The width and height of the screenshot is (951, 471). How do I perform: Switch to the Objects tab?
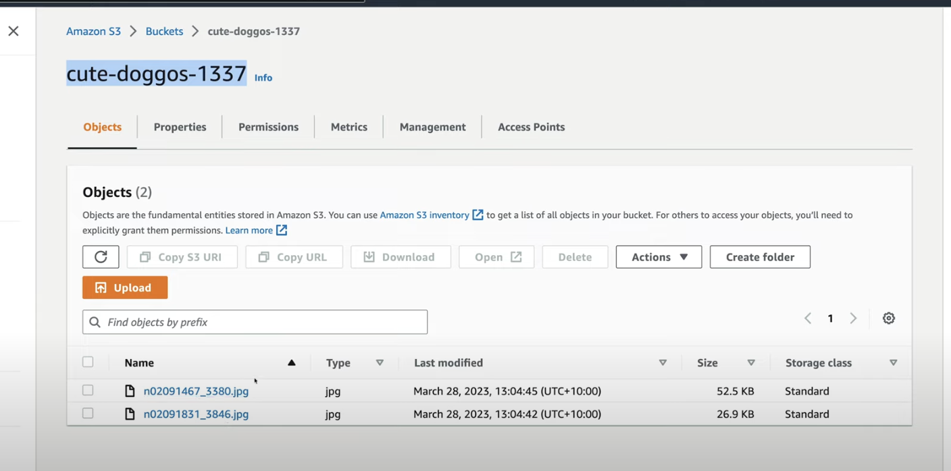pos(103,127)
